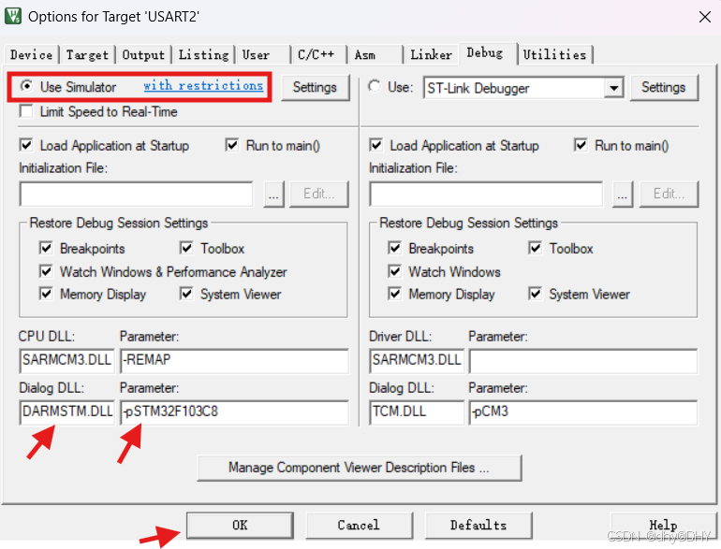Click hardware-side Initialization File Edit button
The image size is (721, 549).
tap(669, 194)
